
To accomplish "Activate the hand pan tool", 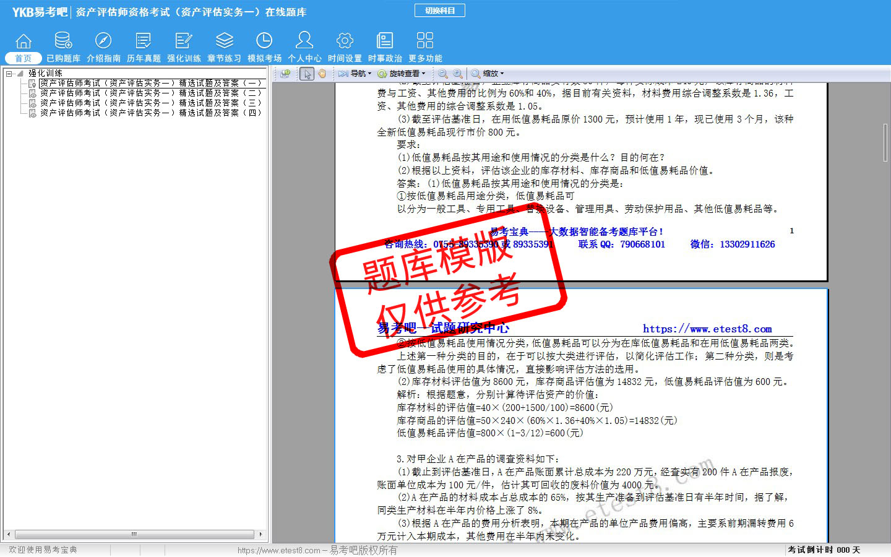I will pyautogui.click(x=322, y=74).
